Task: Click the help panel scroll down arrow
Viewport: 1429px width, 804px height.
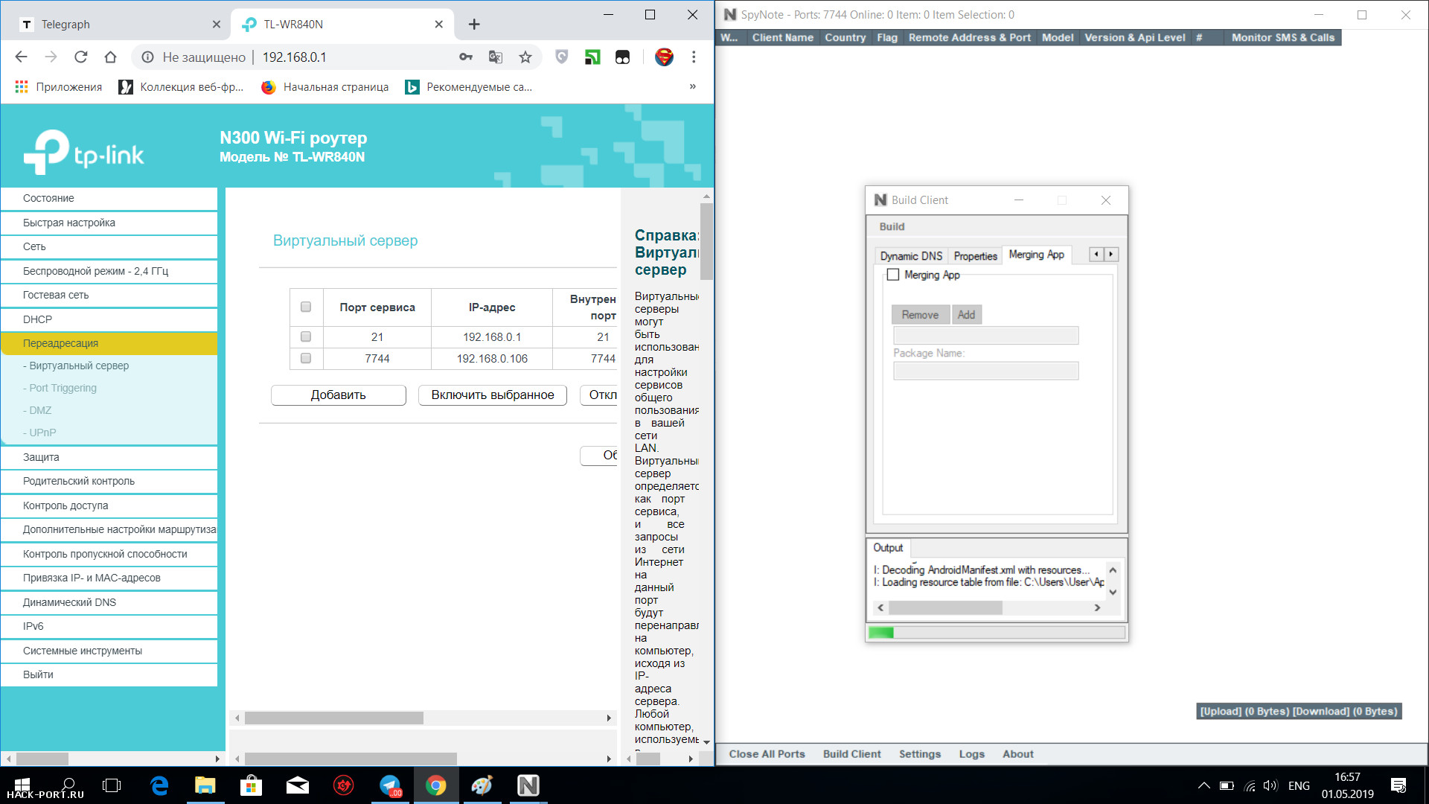Action: (x=706, y=741)
